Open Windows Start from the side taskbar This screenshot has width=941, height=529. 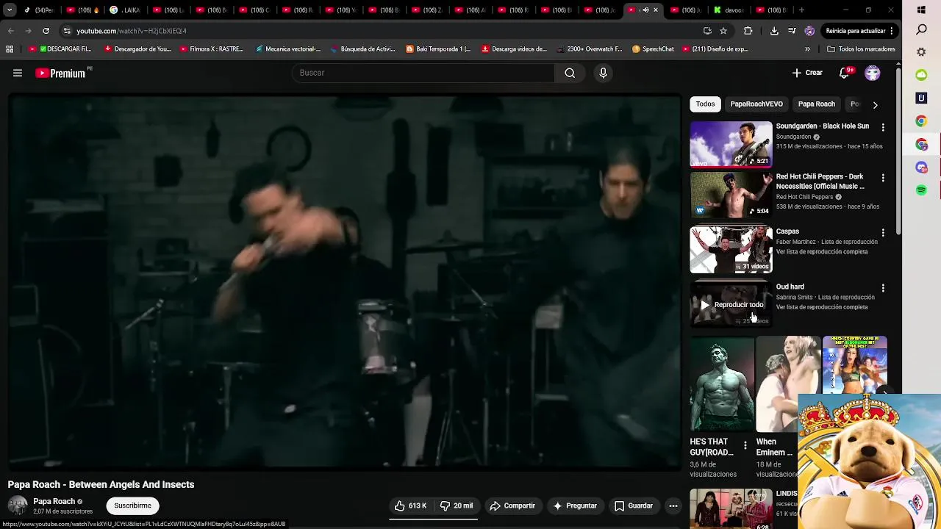click(x=921, y=10)
